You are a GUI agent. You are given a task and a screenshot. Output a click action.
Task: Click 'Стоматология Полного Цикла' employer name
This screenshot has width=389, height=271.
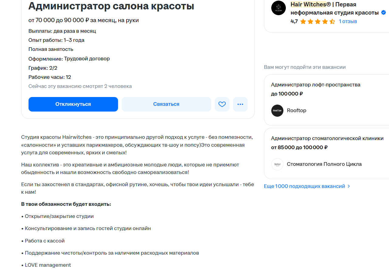pyautogui.click(x=324, y=164)
